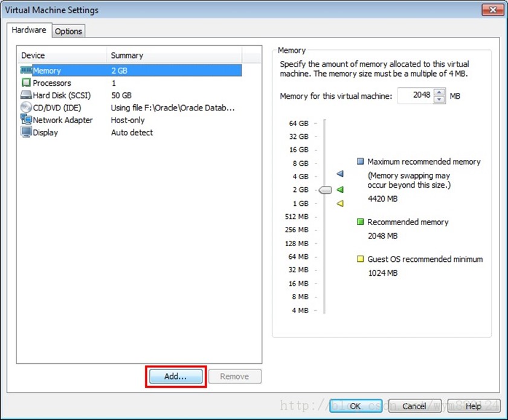
Task: Click the 50 GB summary value
Action: [x=121, y=95]
